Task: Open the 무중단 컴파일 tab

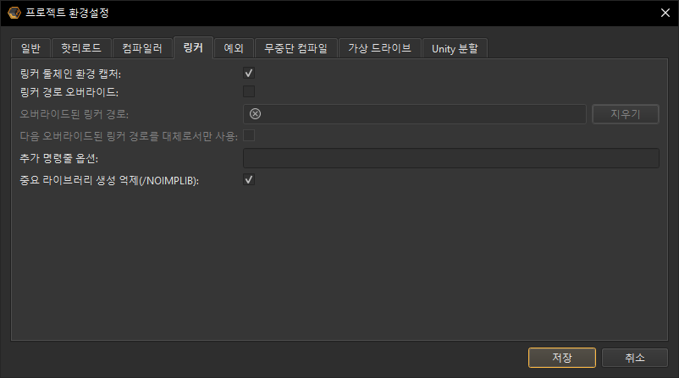Action: 295,48
